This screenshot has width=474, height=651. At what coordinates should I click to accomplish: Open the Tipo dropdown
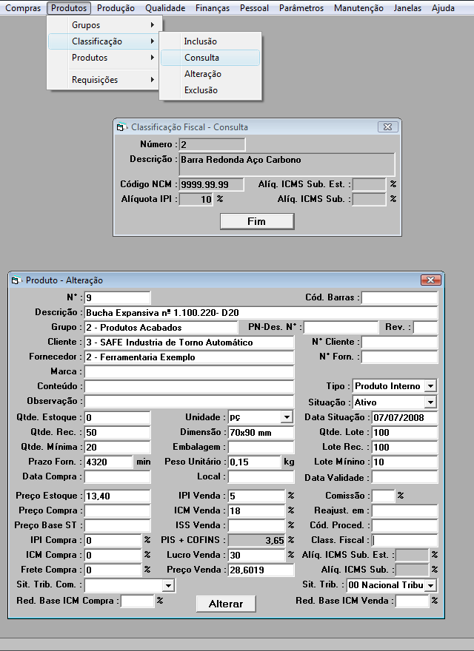[x=431, y=386]
